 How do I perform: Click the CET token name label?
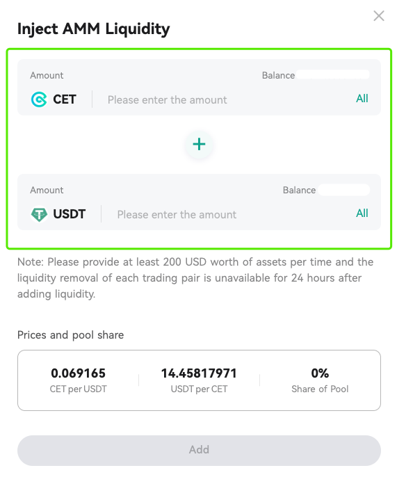coord(65,99)
